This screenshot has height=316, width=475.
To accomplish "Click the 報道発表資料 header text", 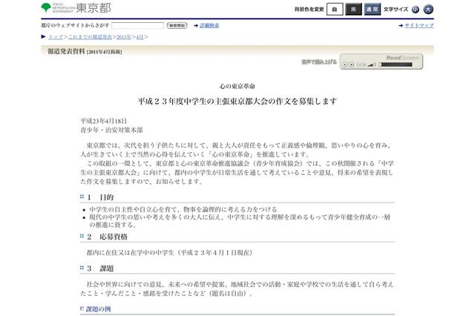I will [66, 51].
